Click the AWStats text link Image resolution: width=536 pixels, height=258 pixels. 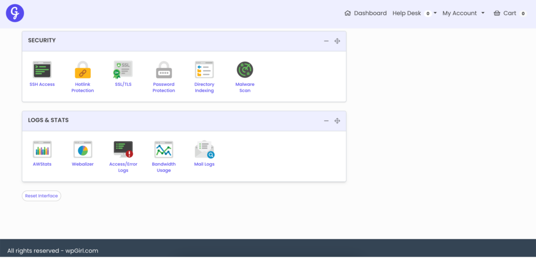(42, 164)
